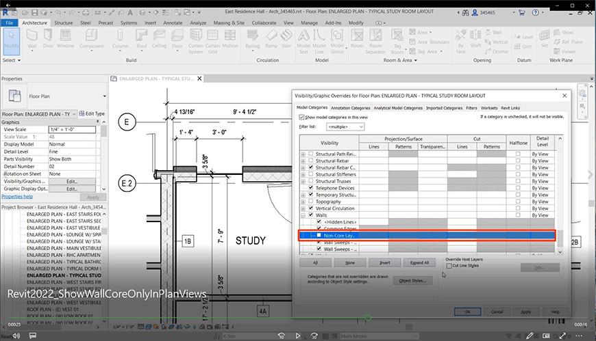Enable the Cut Line Styles checkbox
This screenshot has width=596, height=341.
(449, 266)
